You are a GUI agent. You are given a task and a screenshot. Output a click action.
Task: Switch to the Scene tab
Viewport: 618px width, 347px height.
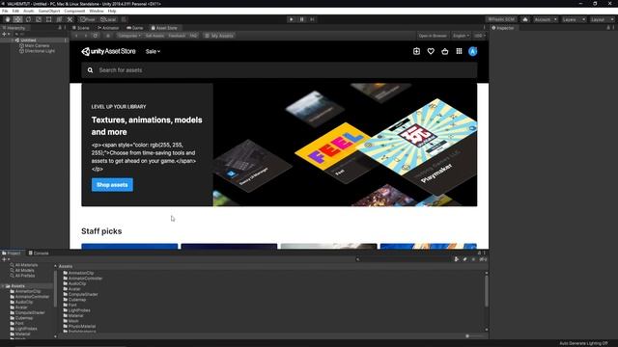pos(81,28)
